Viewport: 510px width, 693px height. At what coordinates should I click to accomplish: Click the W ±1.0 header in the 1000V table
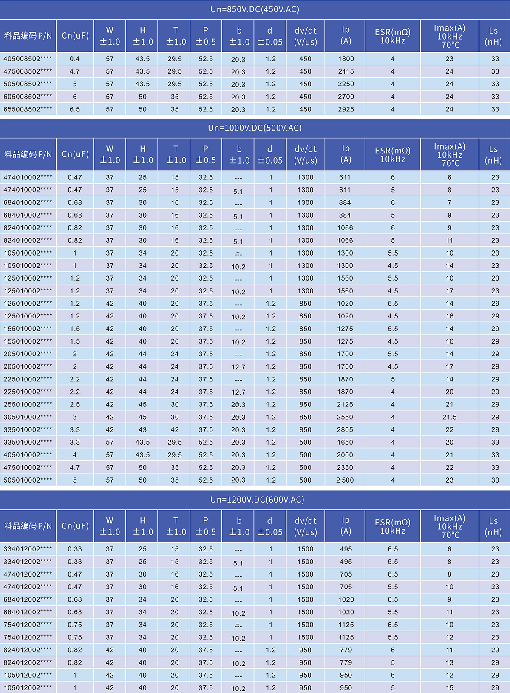coord(110,154)
